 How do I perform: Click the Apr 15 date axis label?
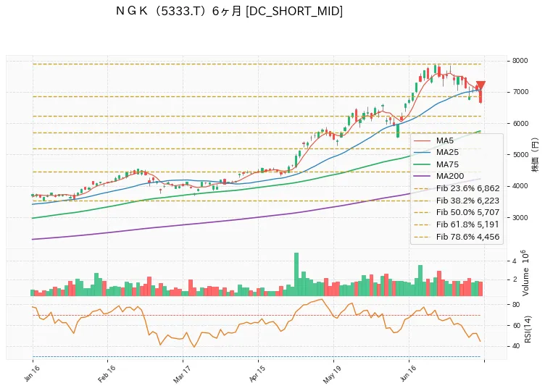coord(257,374)
